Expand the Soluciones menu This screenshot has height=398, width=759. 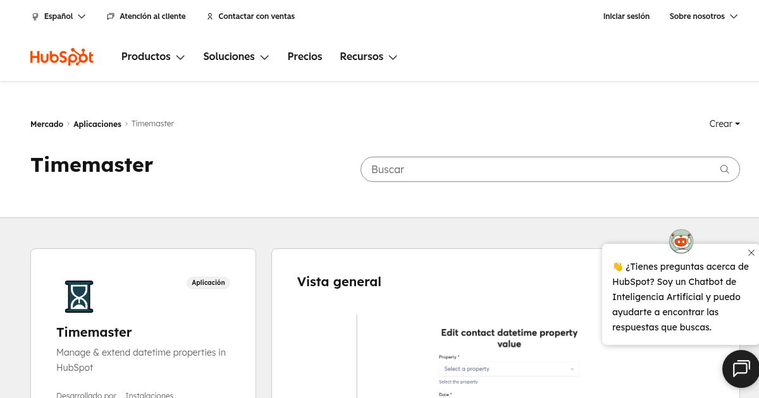pos(236,57)
